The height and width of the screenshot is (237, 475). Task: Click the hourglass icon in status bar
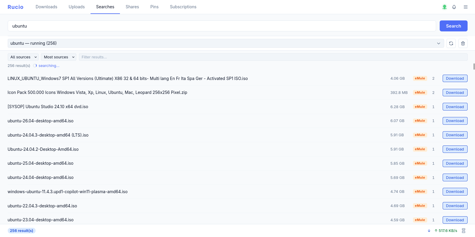click(463, 230)
